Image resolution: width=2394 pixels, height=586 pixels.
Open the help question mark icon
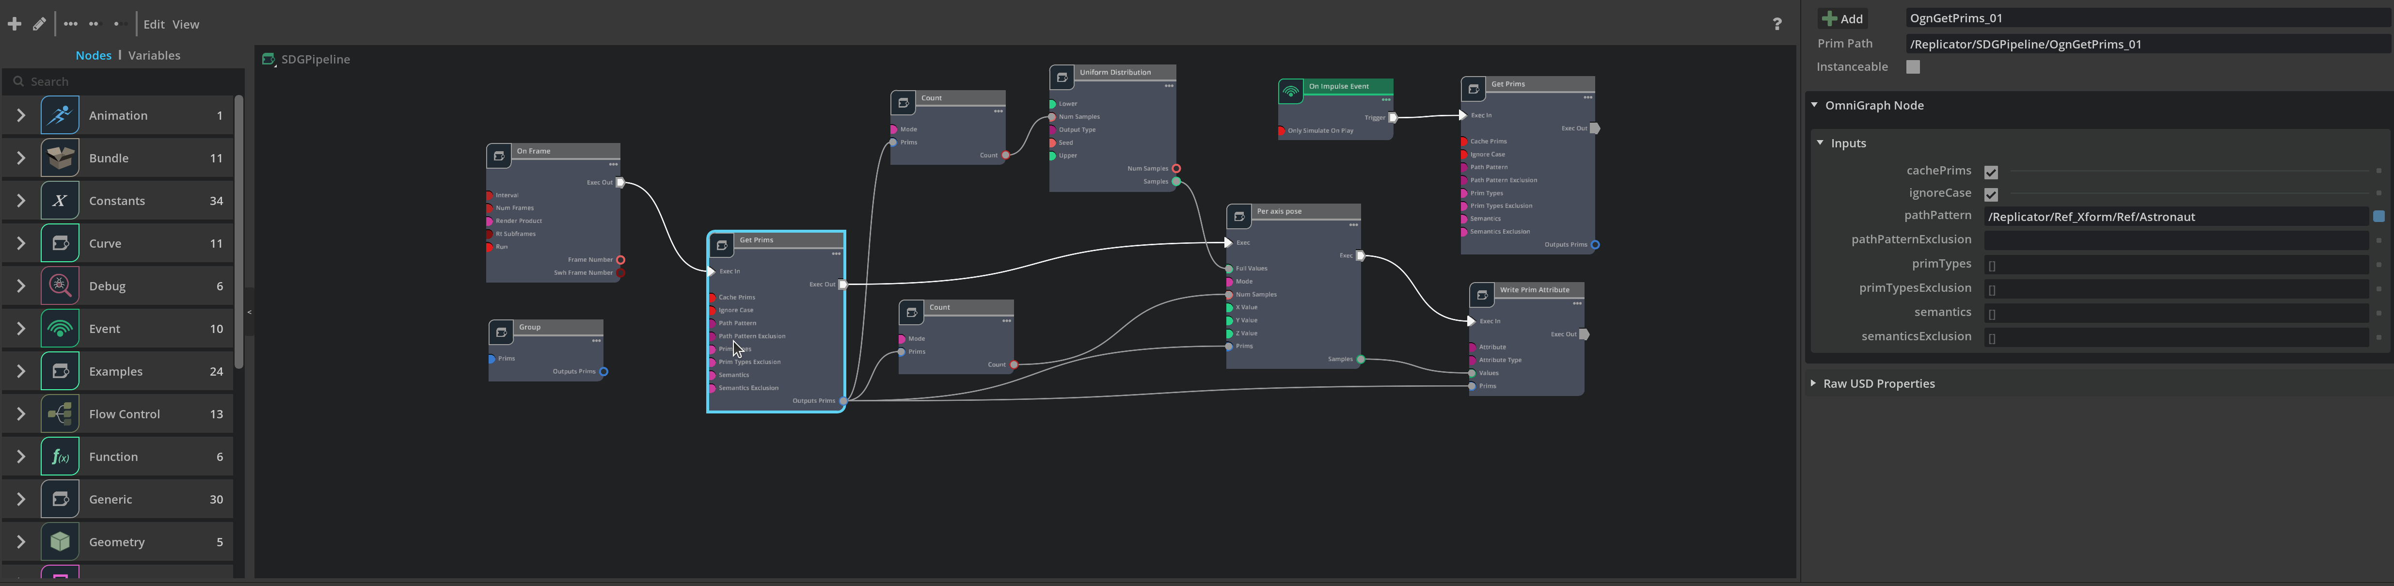point(1777,24)
